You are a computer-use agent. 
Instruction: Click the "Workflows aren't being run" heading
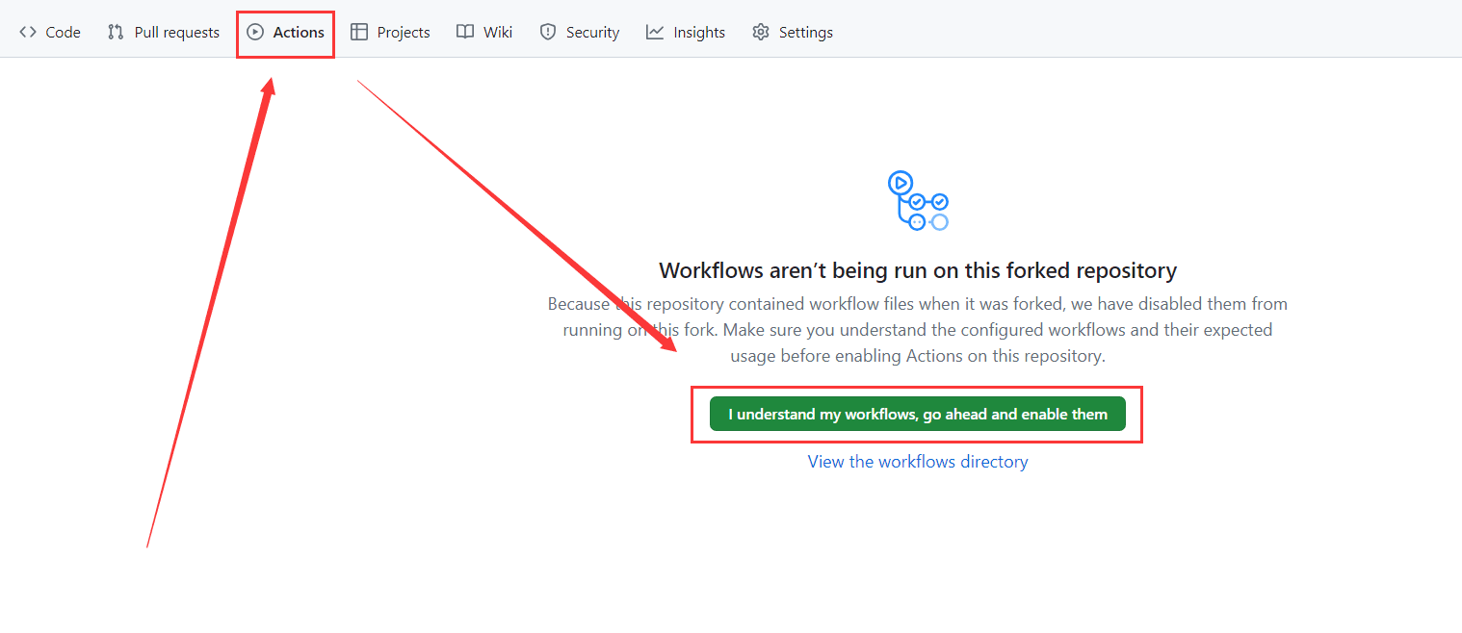pyautogui.click(x=918, y=270)
